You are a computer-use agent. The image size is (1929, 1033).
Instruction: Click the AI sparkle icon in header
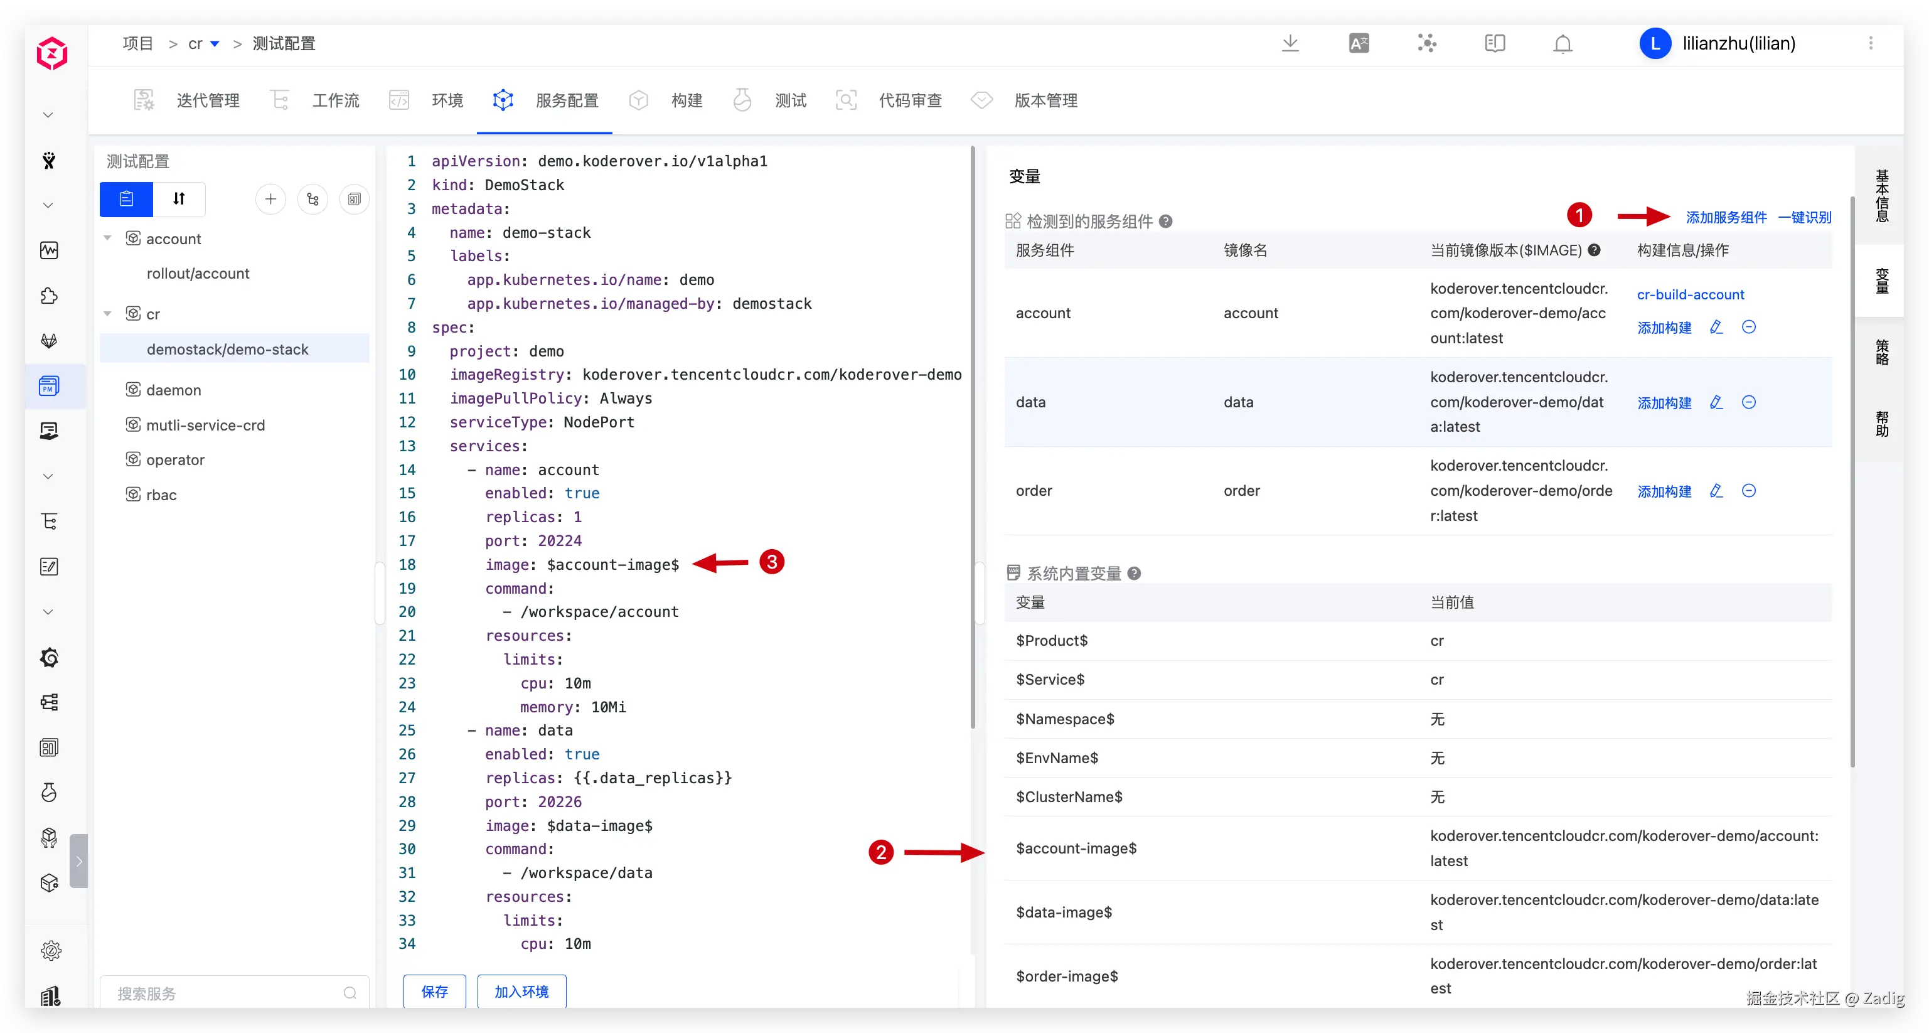[1426, 43]
